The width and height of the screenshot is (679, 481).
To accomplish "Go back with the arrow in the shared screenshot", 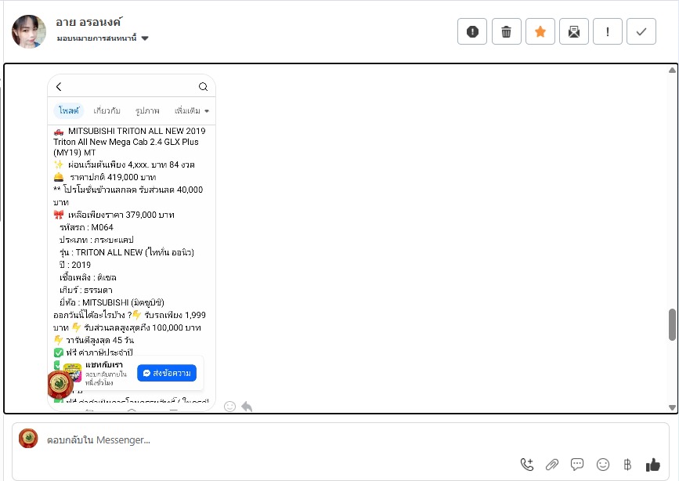I will point(59,87).
